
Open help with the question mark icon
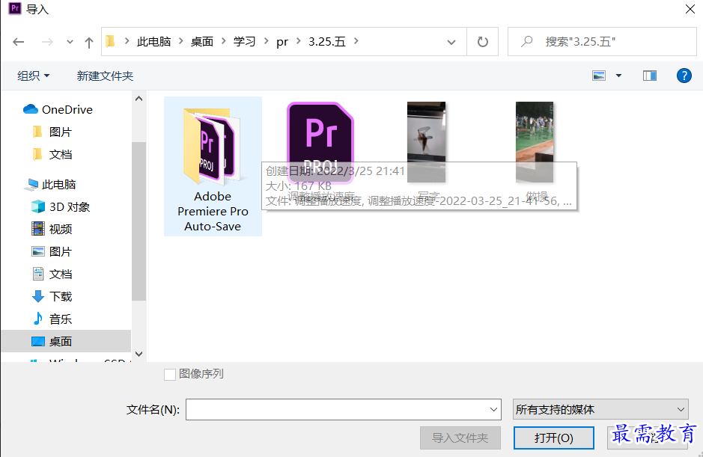pyautogui.click(x=684, y=76)
